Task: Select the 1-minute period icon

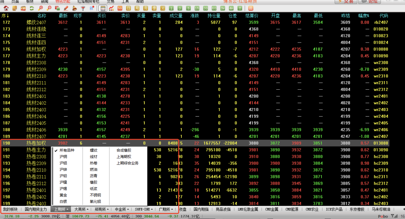Action: point(171,8)
